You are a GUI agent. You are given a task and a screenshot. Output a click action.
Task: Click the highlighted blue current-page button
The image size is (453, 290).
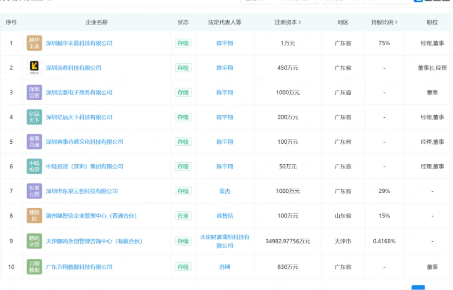point(418,287)
